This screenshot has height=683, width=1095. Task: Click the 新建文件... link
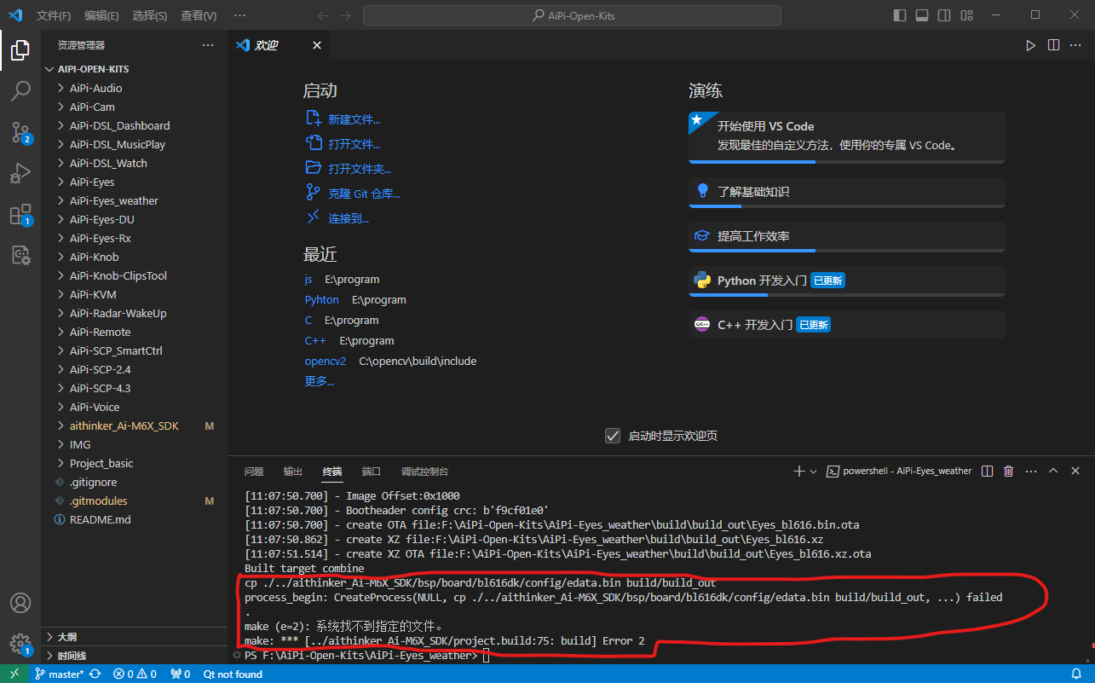tap(354, 119)
